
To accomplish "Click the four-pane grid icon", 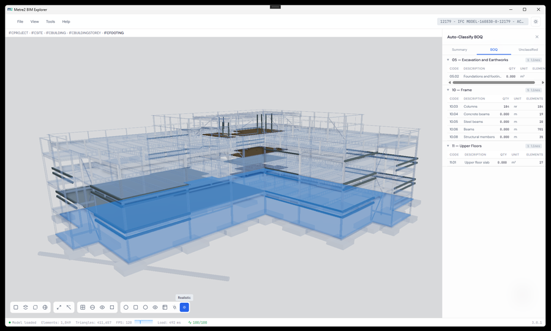I will point(83,307).
